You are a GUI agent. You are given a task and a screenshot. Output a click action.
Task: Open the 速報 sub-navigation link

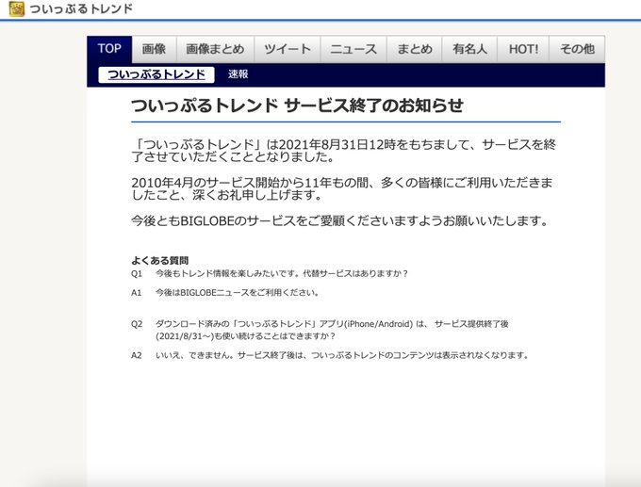(x=238, y=74)
